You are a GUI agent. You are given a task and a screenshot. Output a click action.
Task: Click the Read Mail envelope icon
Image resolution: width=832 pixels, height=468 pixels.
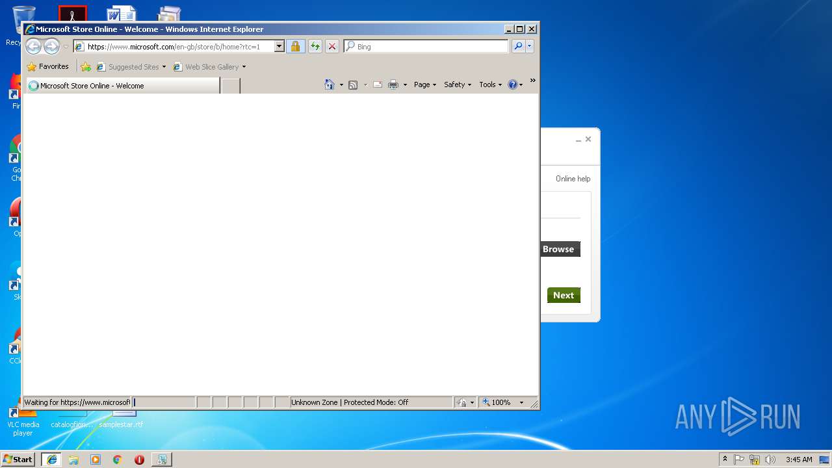click(377, 84)
